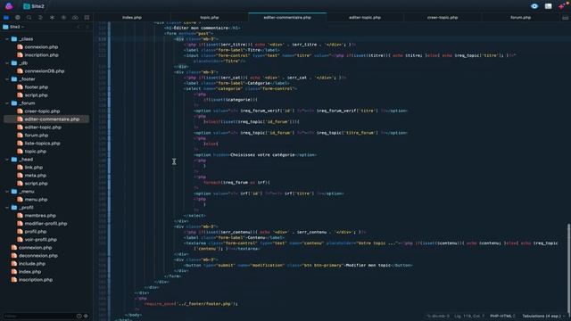Open deconnexion.php file
This screenshot has height=321, width=571.
click(x=35, y=256)
